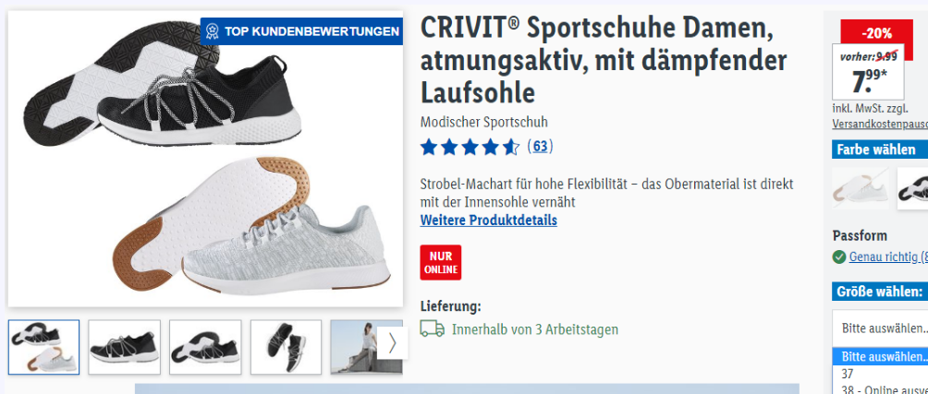Choose highlighted Bitte auswählen list option

pyautogui.click(x=880, y=357)
